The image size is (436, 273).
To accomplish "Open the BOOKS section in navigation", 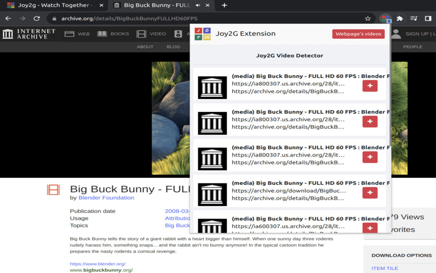I will click(x=113, y=34).
